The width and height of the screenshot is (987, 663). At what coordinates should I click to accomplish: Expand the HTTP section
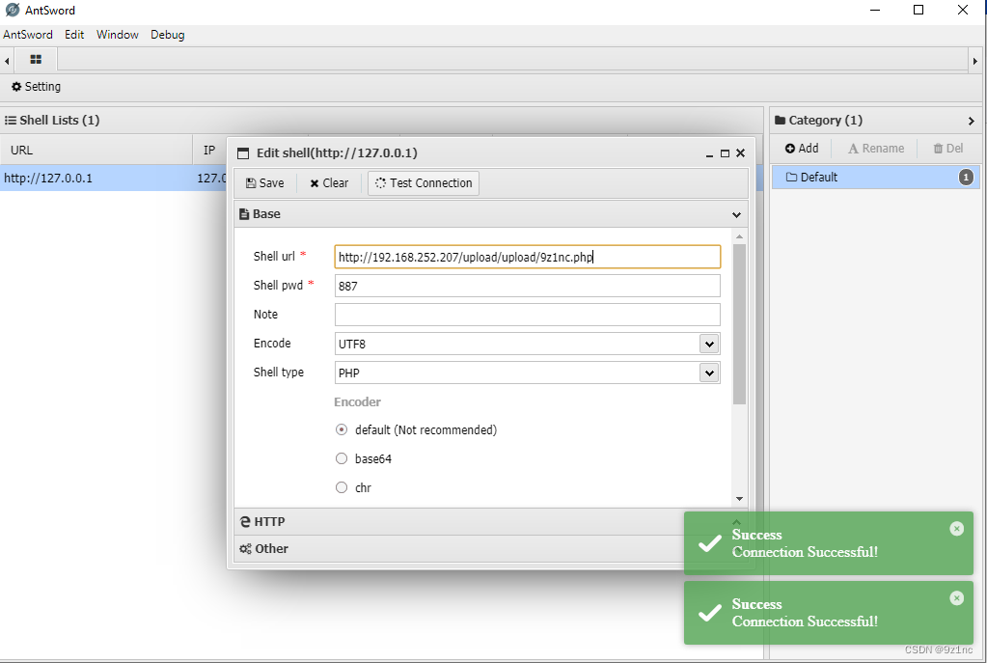coord(490,522)
